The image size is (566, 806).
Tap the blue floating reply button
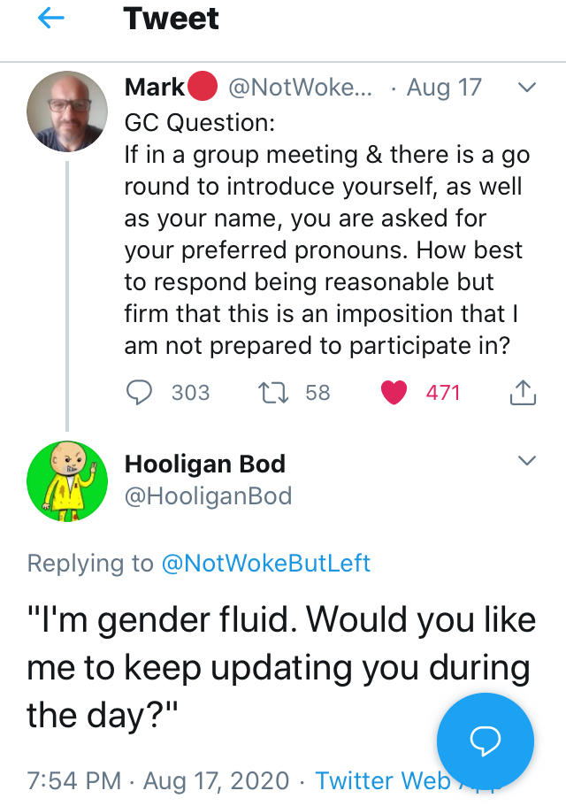486,741
